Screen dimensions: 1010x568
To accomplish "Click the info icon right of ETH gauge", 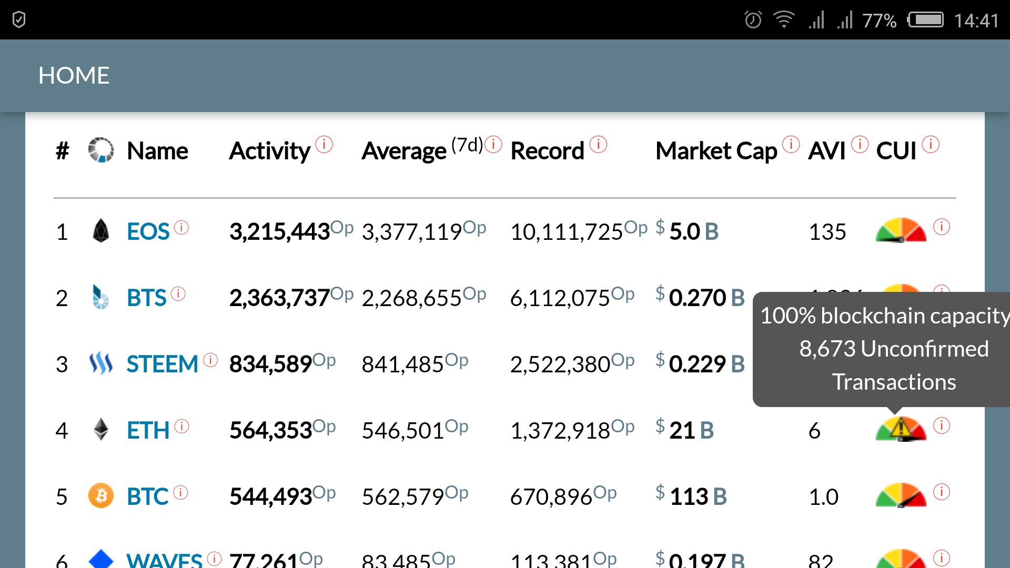I will 942,426.
